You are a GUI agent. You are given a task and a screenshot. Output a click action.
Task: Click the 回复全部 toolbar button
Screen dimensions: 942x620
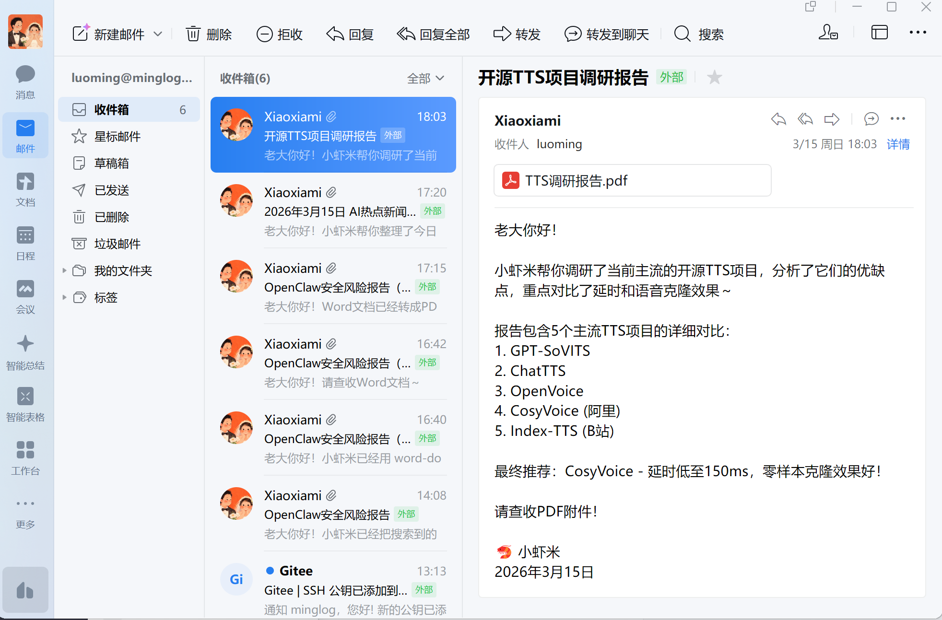(x=433, y=34)
